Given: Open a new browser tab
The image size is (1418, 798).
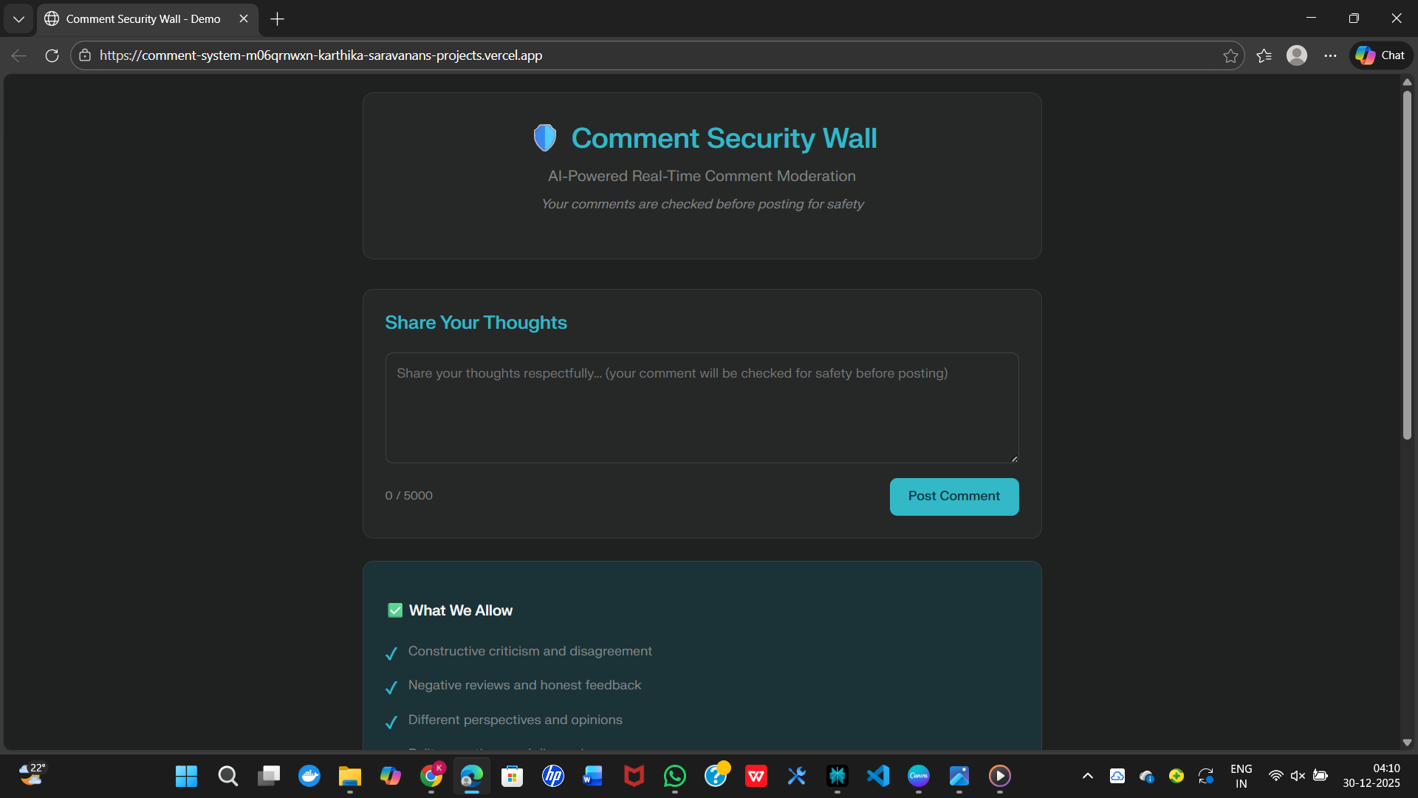Looking at the screenshot, I should [277, 19].
